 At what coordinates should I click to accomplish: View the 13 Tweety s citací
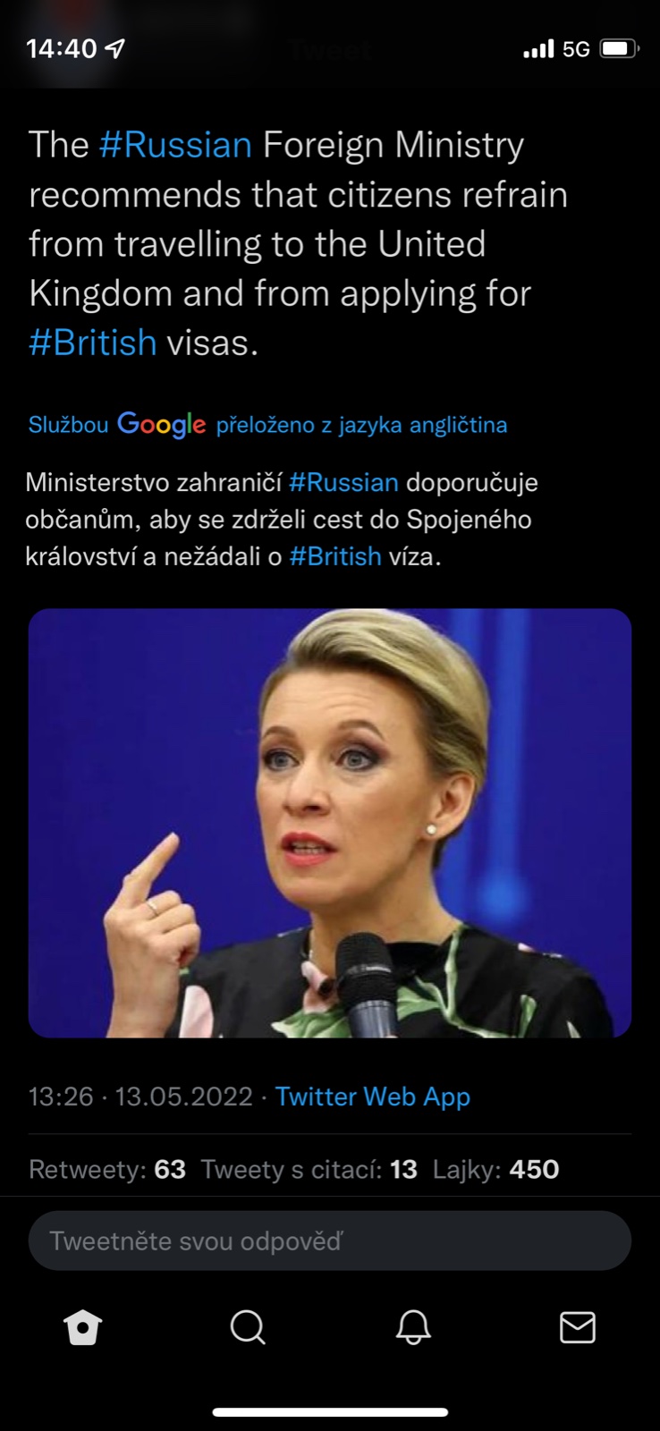[x=309, y=1170]
